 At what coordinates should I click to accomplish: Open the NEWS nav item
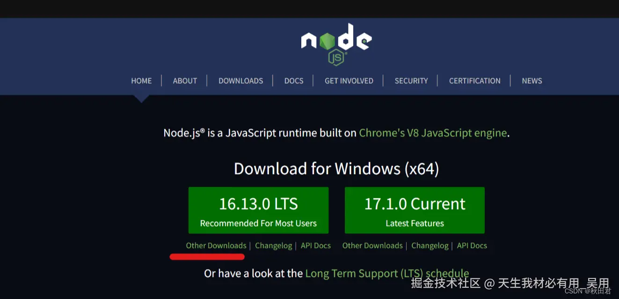coord(532,80)
